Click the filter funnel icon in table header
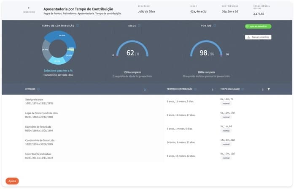Screen dimensions: 294x189 point(269,89)
